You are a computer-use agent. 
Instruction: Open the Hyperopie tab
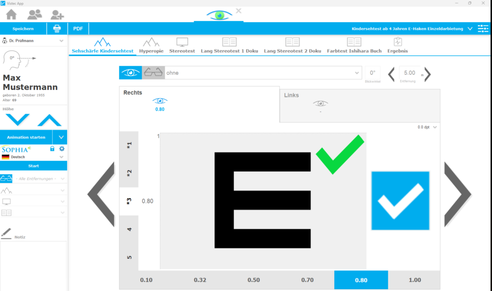tap(151, 46)
